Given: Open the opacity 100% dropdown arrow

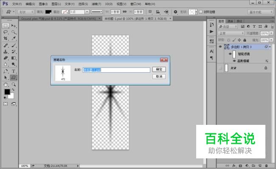Looking at the screenshot, I should click(271, 33).
